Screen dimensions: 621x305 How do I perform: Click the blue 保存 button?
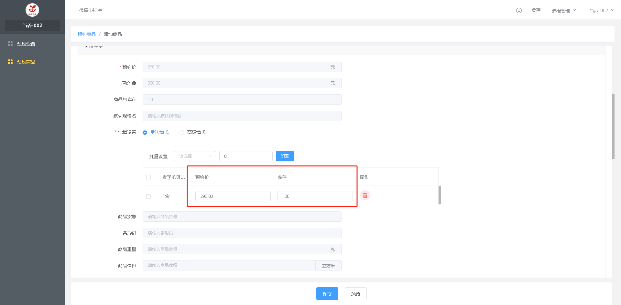coord(327,294)
